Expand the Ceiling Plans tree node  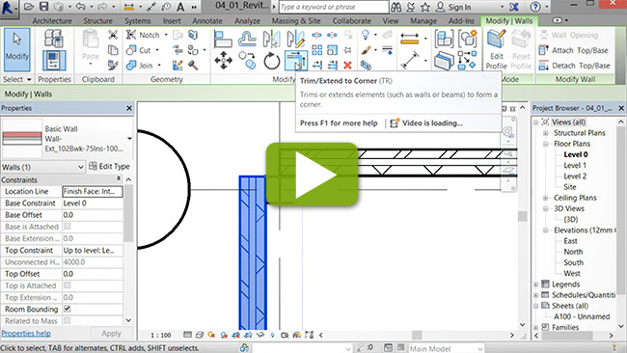tap(545, 198)
